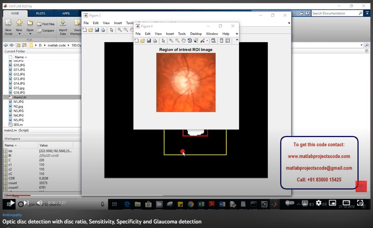Screen dimensions: 373x228
Task: Select Edit Plot pointer in Figure 3 toolbar
Action: click(111, 30)
